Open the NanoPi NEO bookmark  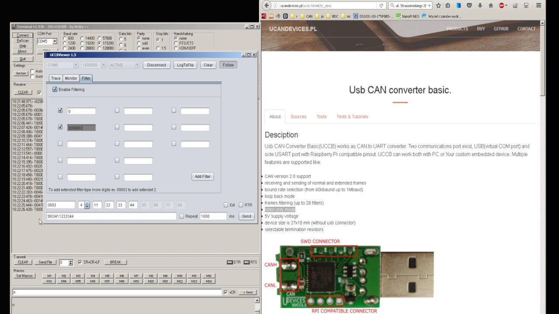coord(407,16)
